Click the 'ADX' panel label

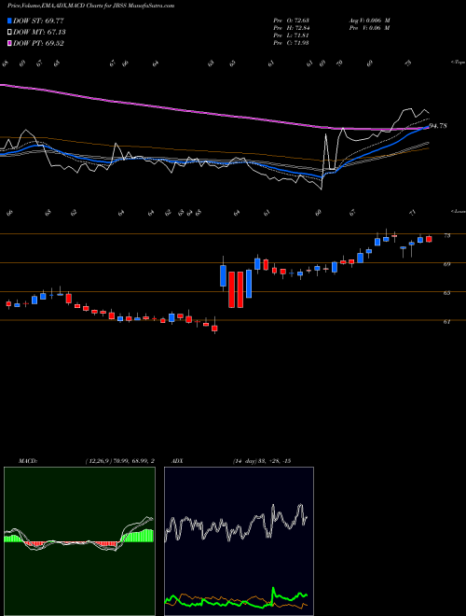177,461
